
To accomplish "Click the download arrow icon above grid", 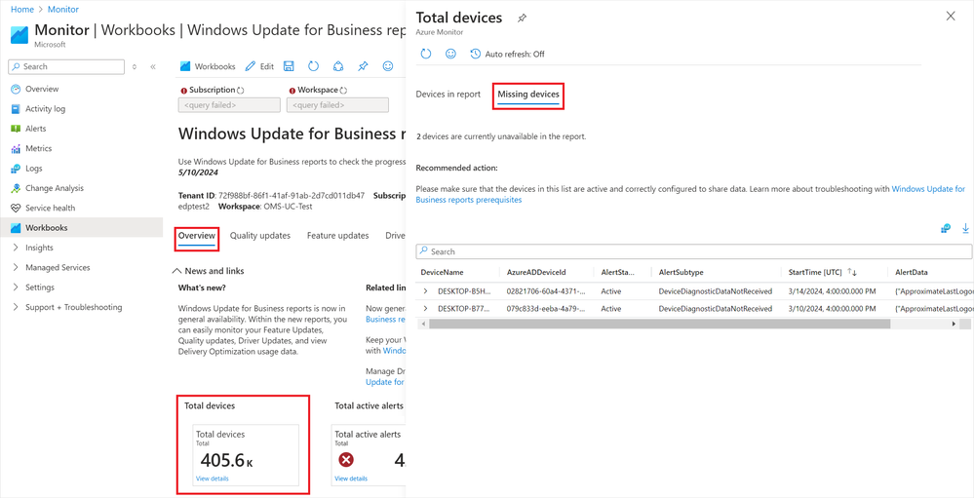I will point(966,228).
